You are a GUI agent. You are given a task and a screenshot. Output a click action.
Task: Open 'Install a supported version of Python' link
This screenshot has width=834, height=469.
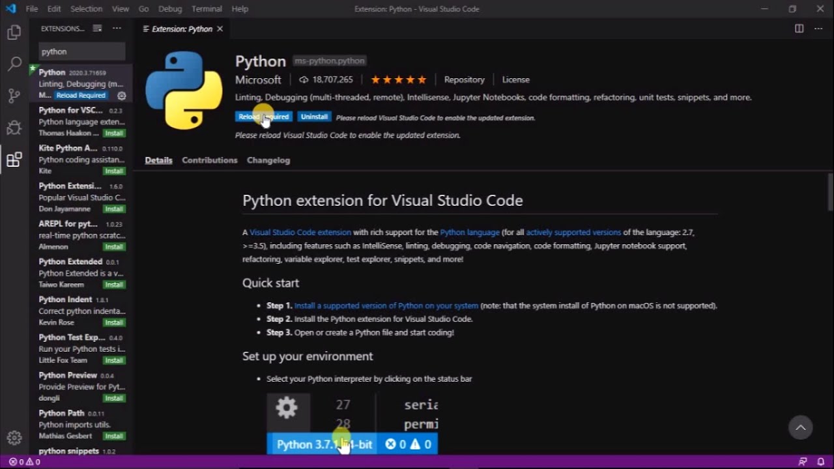tap(386, 306)
